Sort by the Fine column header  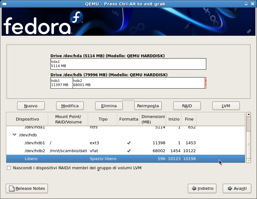click(189, 119)
